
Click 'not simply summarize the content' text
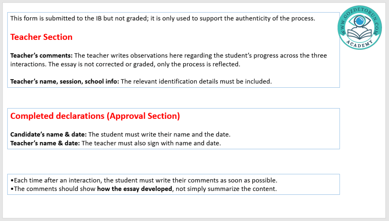pyautogui.click(x=226, y=189)
